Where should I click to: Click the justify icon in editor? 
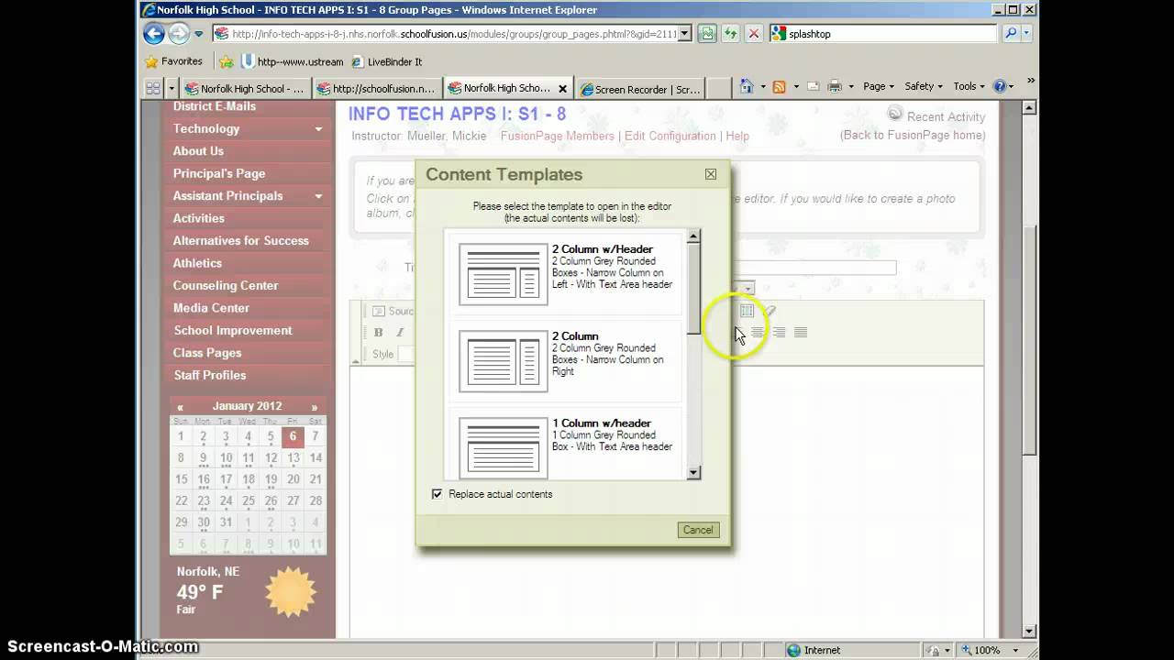(801, 332)
